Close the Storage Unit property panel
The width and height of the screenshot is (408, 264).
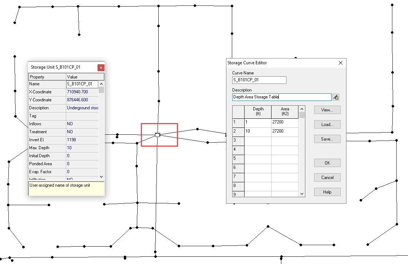click(x=101, y=68)
